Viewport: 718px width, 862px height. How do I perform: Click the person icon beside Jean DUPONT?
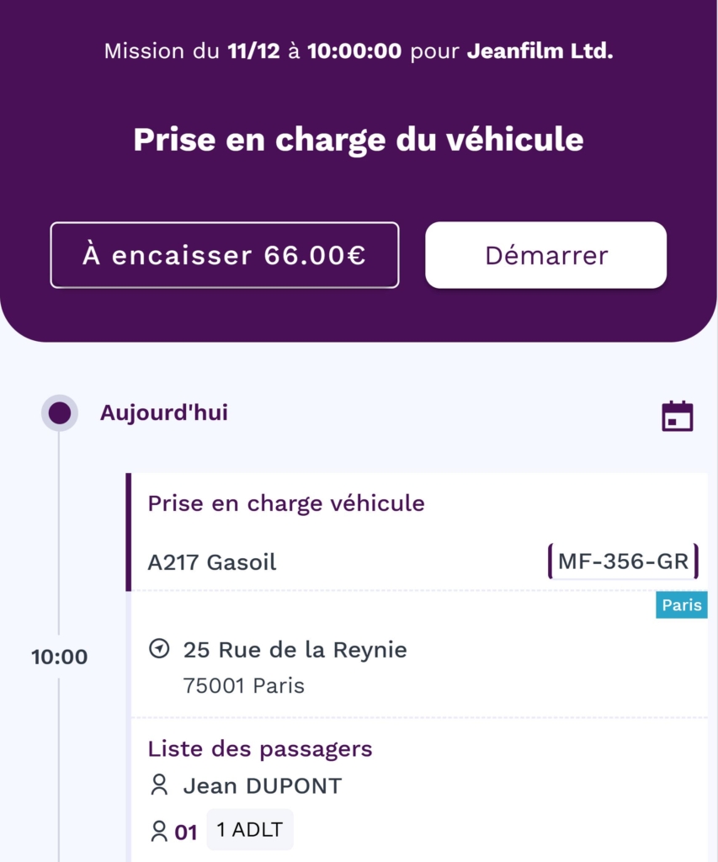coord(158,786)
